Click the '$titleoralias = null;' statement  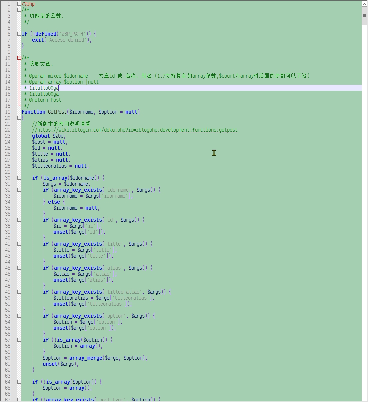pyautogui.click(x=61, y=166)
